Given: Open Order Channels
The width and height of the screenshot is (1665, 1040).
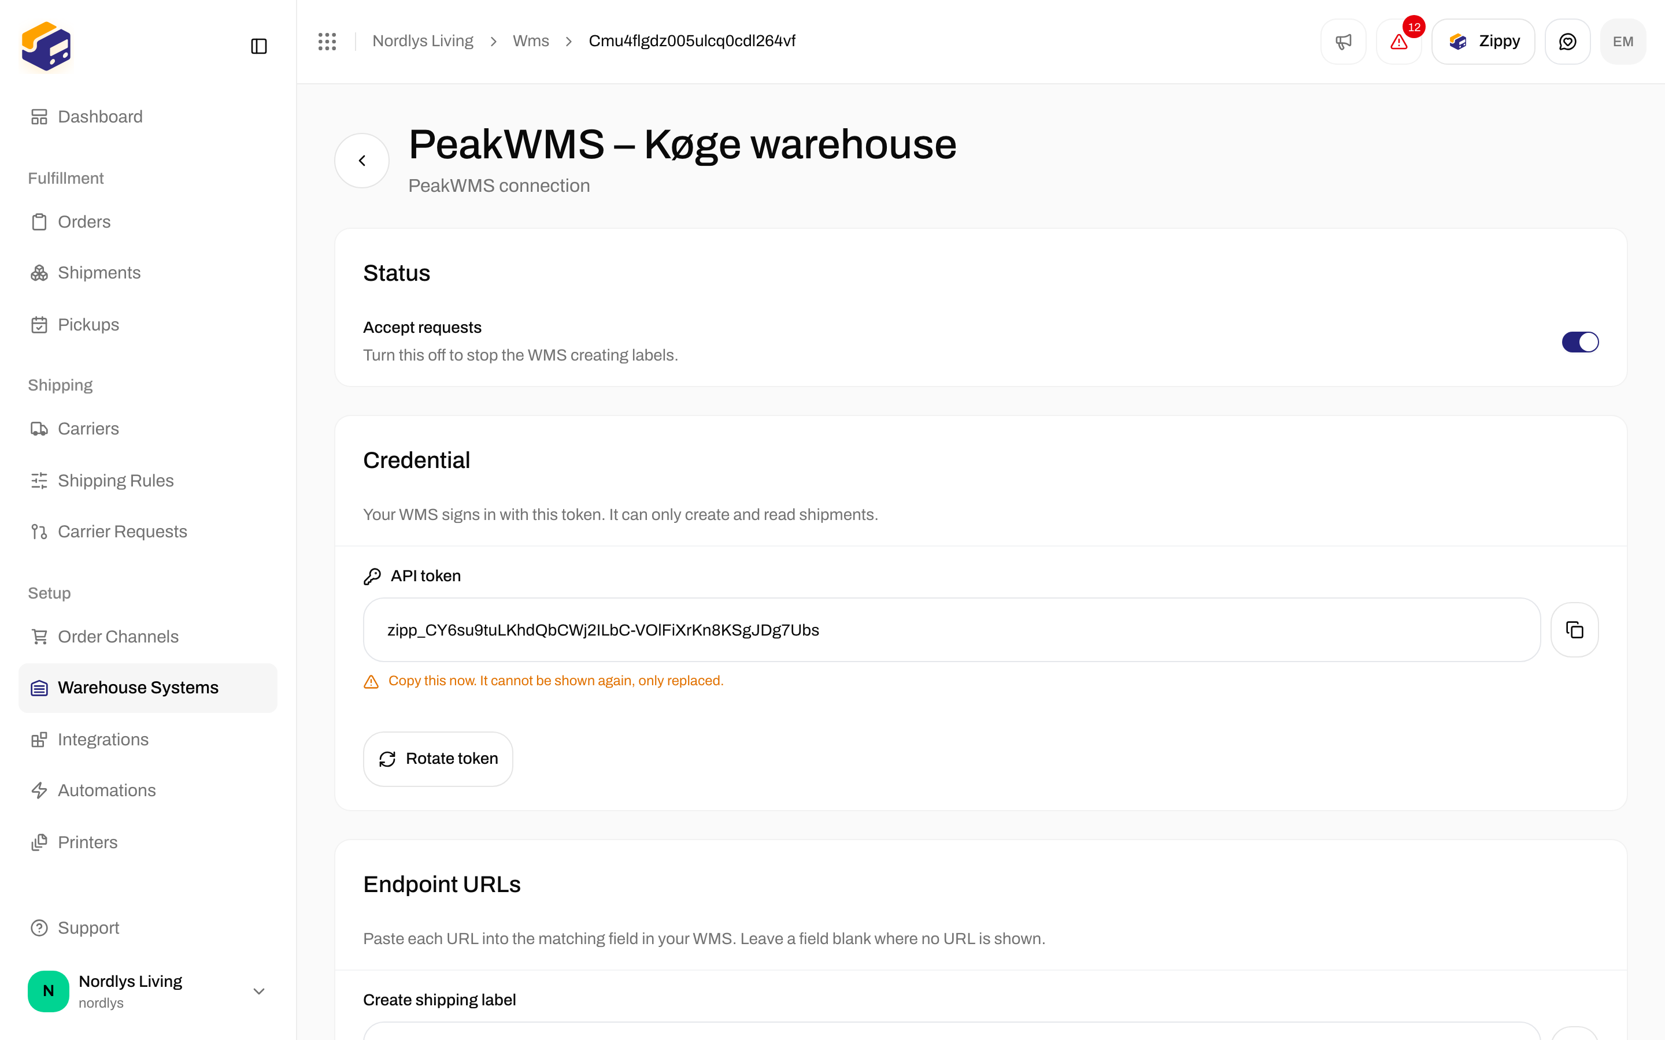Looking at the screenshot, I should click(148, 637).
